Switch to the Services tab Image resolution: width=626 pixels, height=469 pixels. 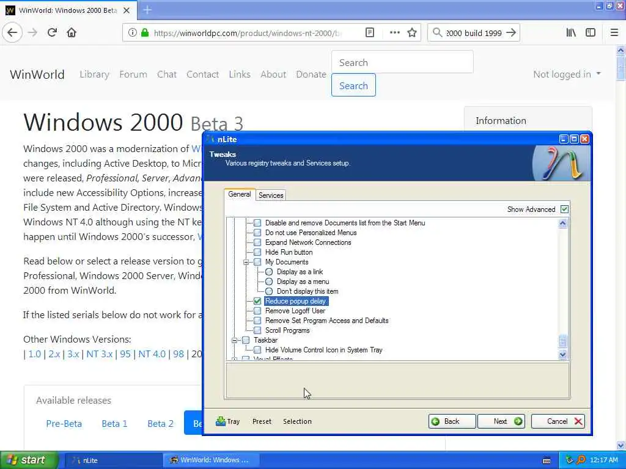pos(271,195)
